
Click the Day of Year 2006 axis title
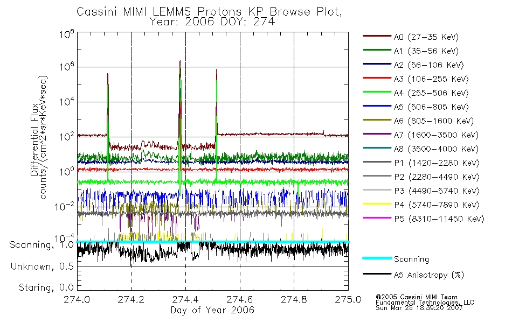(x=212, y=310)
